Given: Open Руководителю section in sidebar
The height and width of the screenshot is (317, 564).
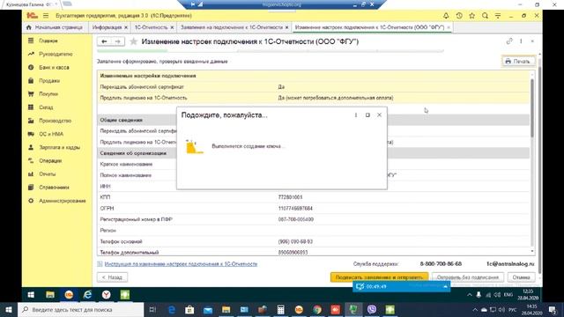Looking at the screenshot, I should click(56, 55).
